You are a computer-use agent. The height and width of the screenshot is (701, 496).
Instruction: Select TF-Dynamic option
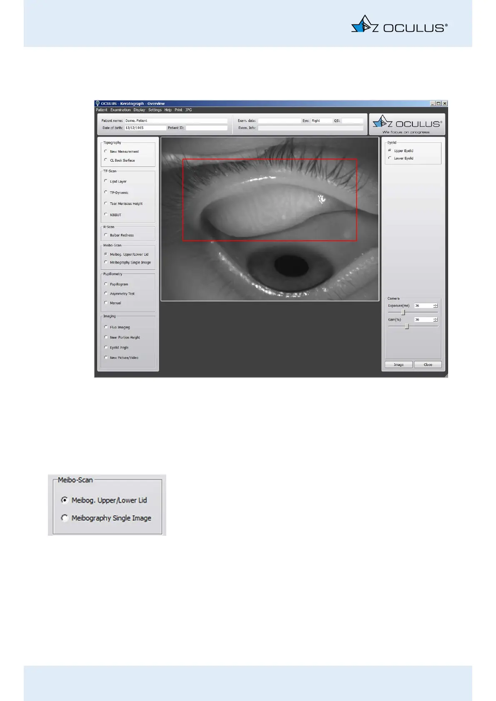pyautogui.click(x=106, y=192)
